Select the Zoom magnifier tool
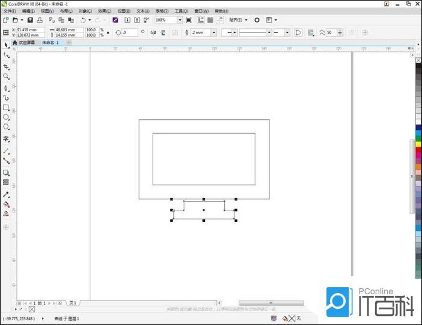This screenshot has width=422, height=325. click(6, 76)
